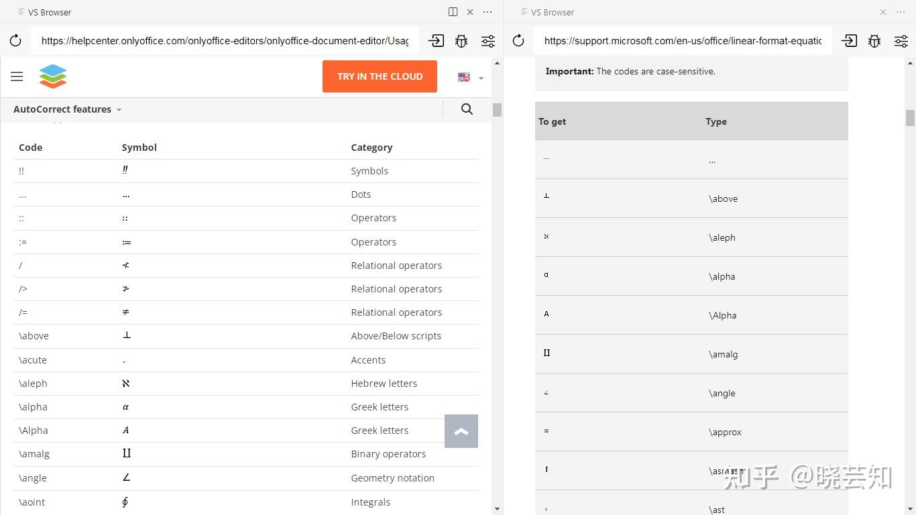Select \ast in the Microsoft table

pyautogui.click(x=717, y=510)
